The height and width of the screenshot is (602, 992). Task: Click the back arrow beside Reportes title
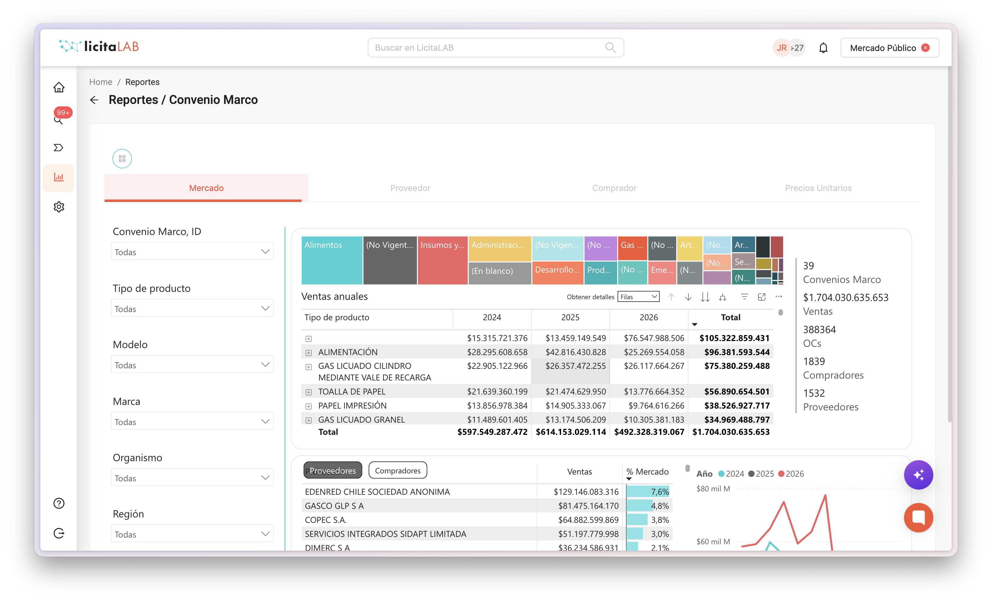pos(94,100)
